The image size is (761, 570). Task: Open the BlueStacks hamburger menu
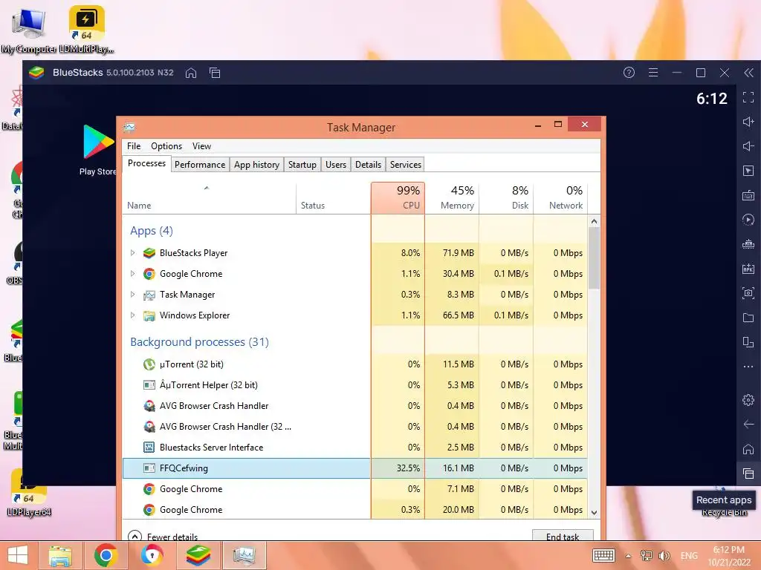click(x=653, y=73)
